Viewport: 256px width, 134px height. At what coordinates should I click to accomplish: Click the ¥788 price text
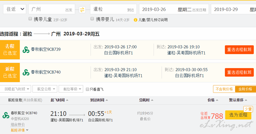[x=215, y=116]
